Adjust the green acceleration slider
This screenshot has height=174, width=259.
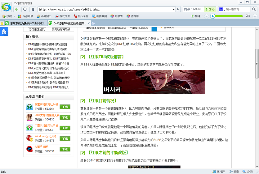pos(229,16)
